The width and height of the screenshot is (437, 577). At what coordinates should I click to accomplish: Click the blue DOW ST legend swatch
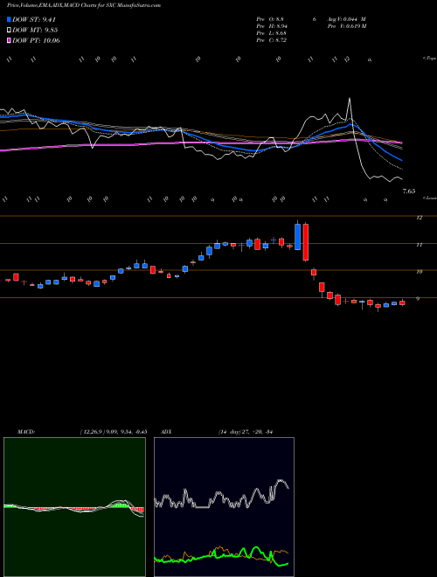click(x=9, y=19)
